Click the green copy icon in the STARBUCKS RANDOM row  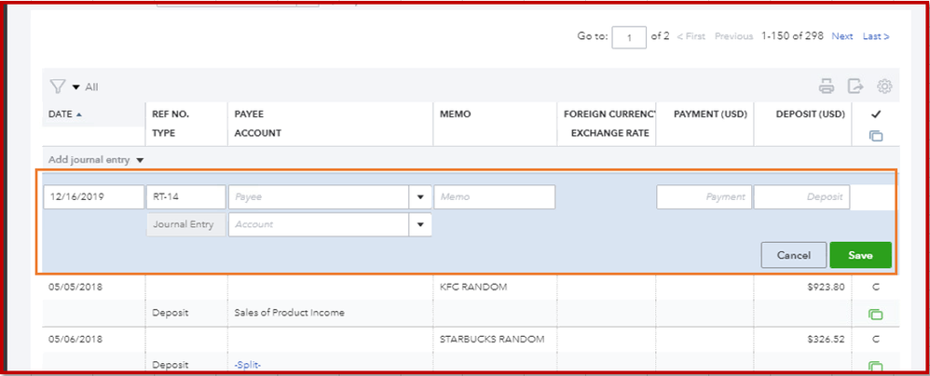tap(875, 368)
